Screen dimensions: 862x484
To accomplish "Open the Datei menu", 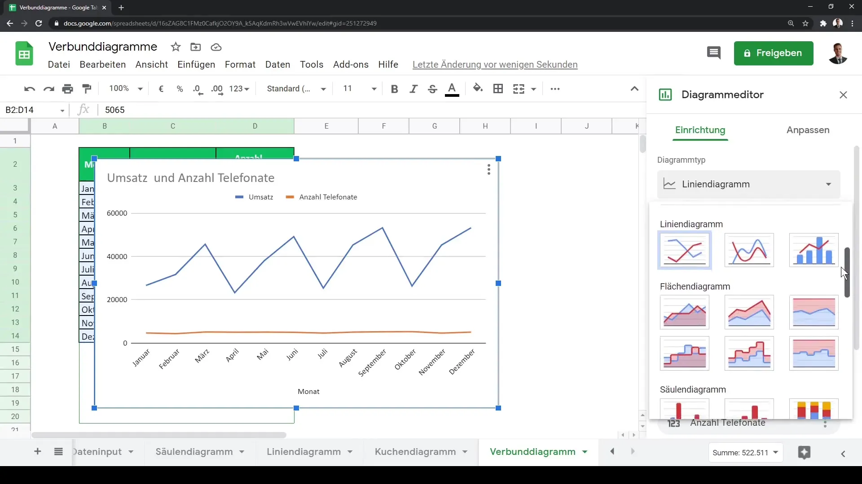I will 59,65.
